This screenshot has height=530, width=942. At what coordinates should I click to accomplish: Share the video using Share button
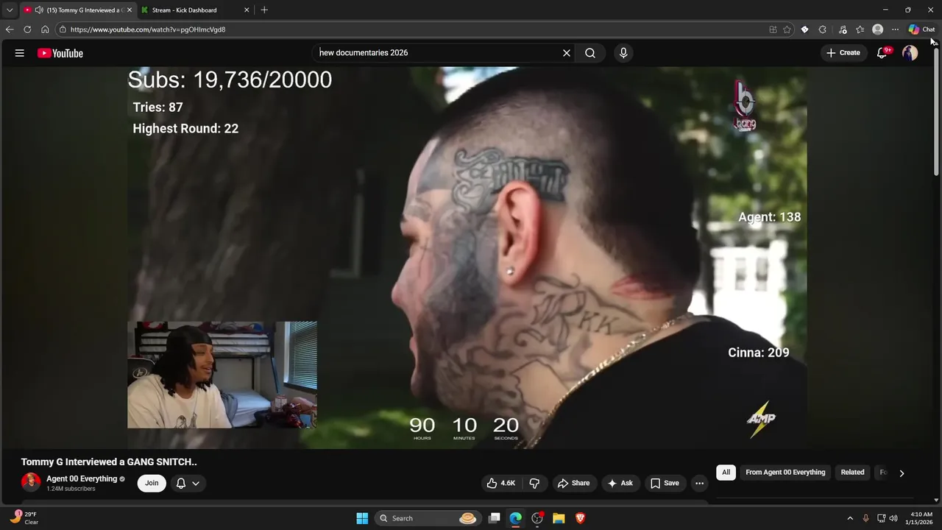pyautogui.click(x=573, y=483)
